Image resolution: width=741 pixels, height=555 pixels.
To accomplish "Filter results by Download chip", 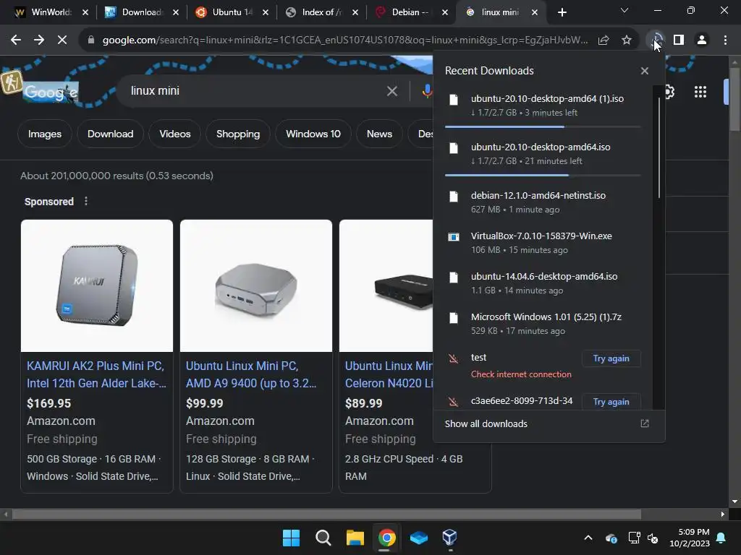I will coord(110,134).
